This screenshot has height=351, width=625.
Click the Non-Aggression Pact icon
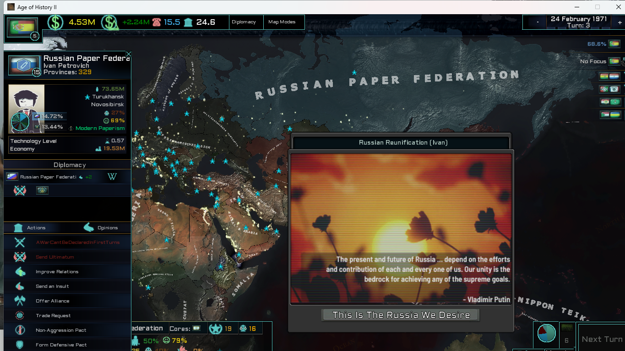(20, 330)
